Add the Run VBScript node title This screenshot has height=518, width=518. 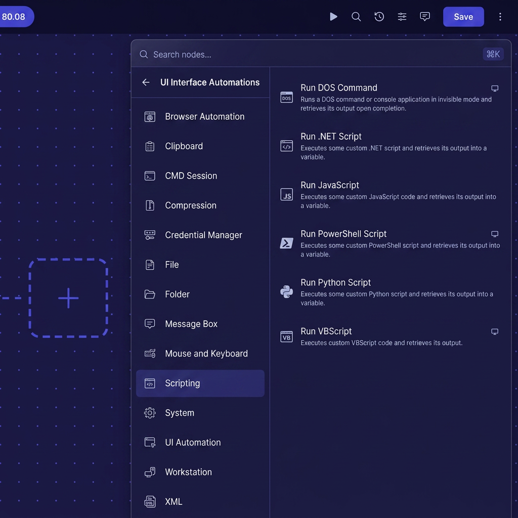tap(326, 331)
